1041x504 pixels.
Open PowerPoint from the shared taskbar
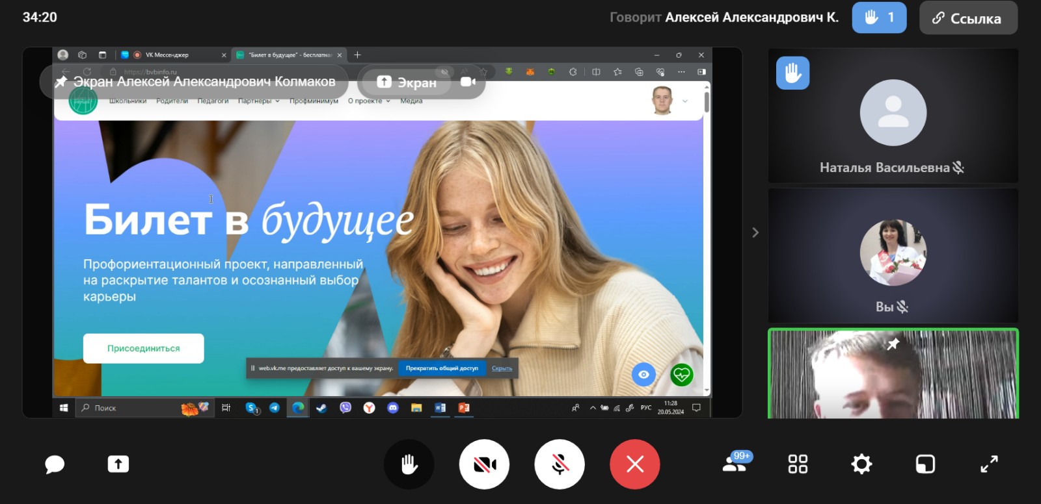pyautogui.click(x=464, y=408)
